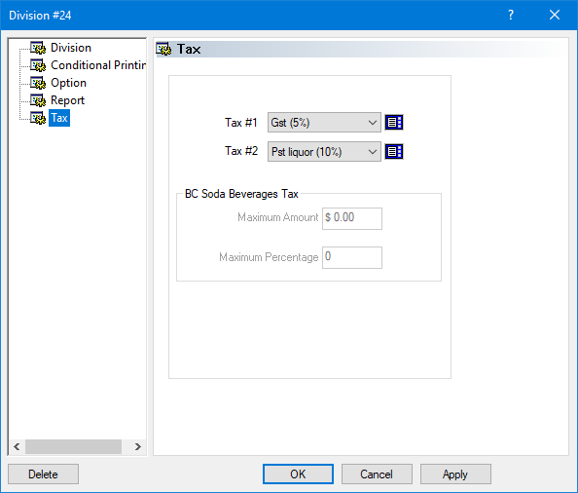This screenshot has width=578, height=493.
Task: Go to the Report page
Action: [x=67, y=100]
